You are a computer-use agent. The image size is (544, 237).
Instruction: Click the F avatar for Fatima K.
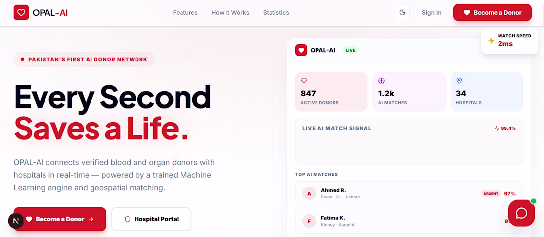[309, 221]
